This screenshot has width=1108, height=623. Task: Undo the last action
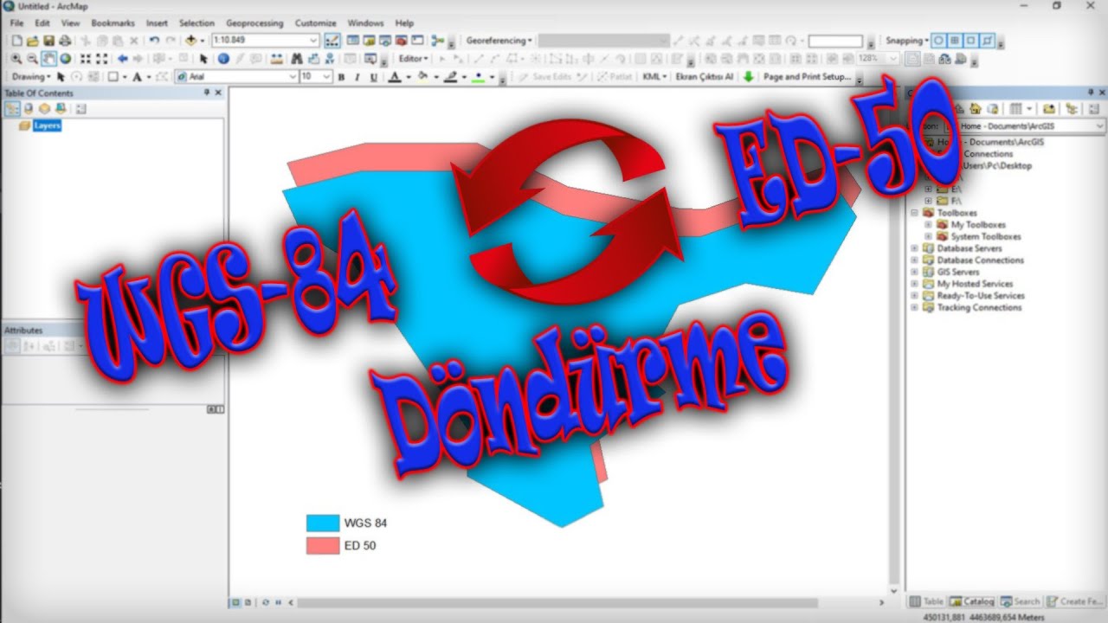(x=153, y=41)
